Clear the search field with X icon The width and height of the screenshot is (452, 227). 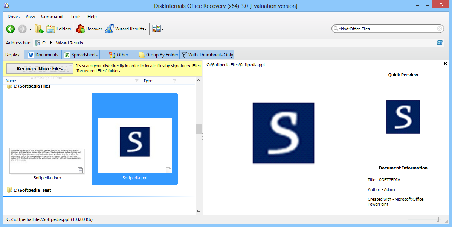point(440,29)
